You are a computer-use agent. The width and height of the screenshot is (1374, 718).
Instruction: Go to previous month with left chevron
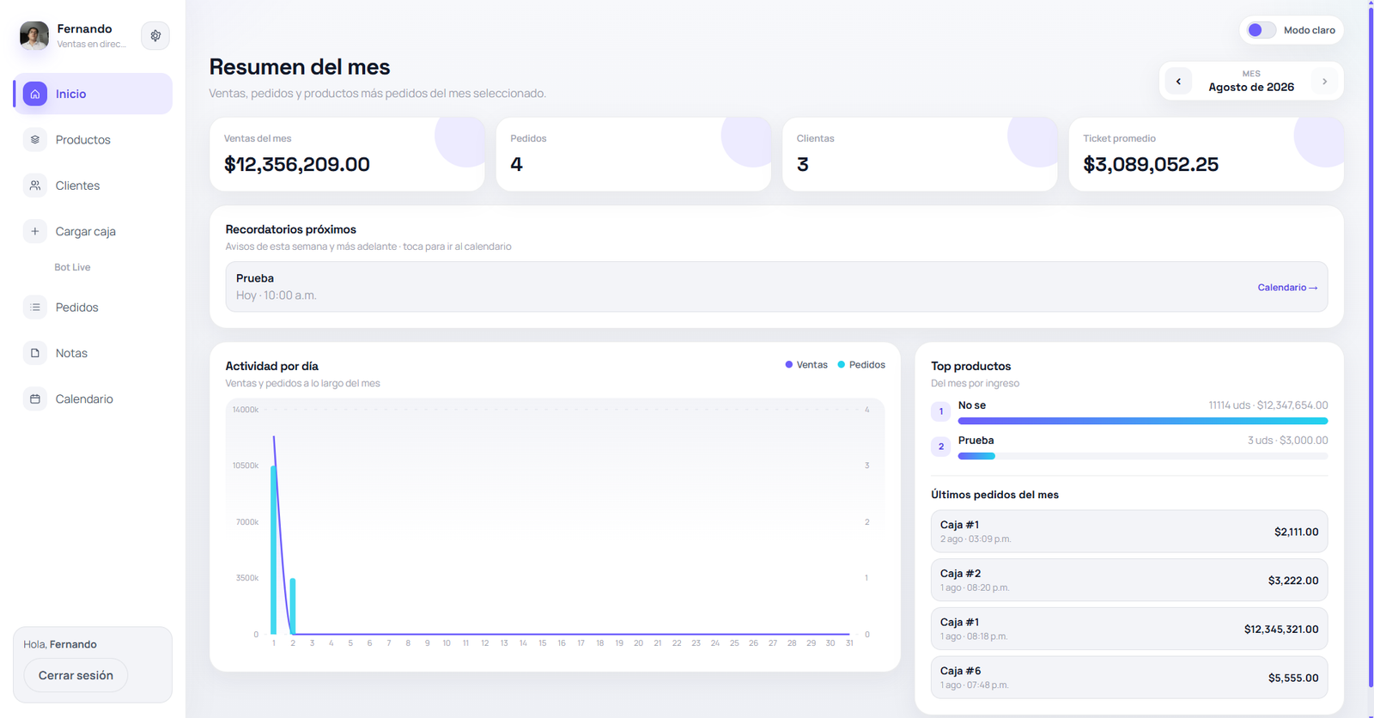1178,82
